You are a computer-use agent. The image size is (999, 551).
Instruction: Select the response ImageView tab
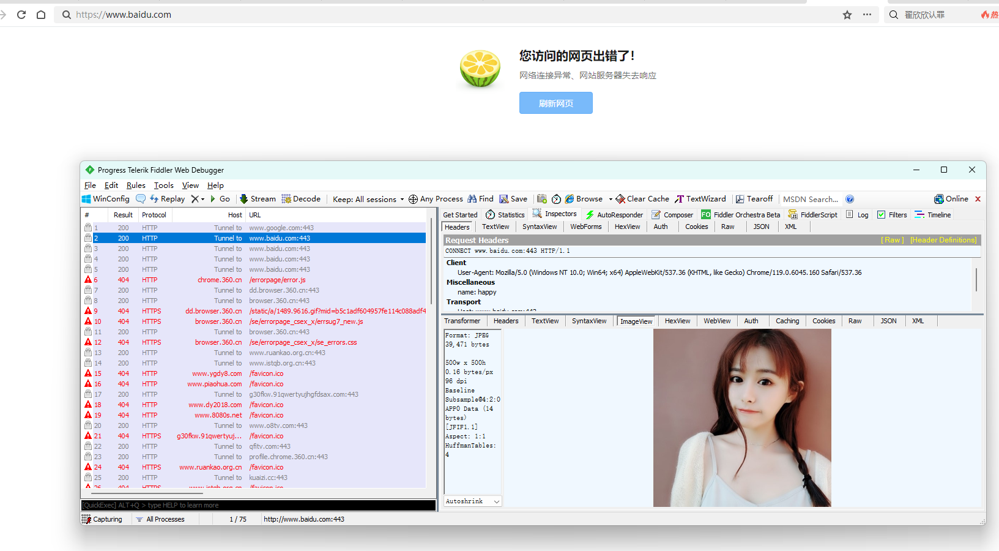point(636,321)
